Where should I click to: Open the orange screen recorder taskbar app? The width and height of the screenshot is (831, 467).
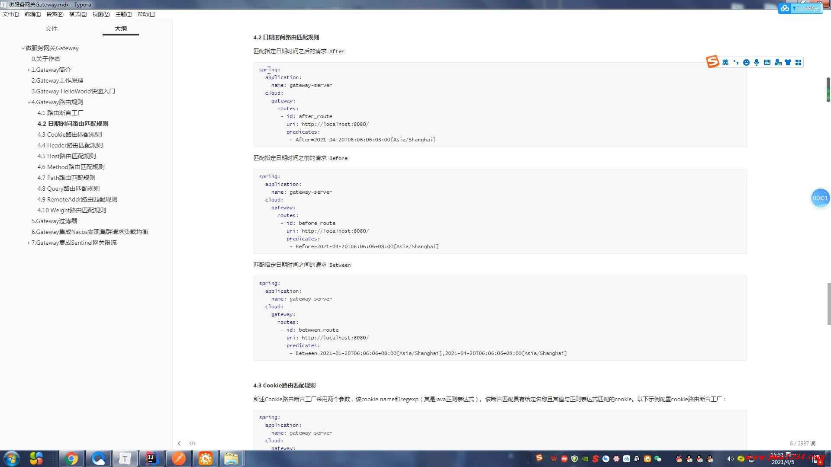pos(205,458)
